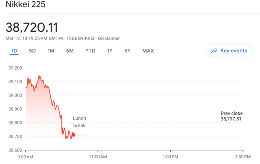Toggle the Key events button
The image size is (260, 164).
click(230, 51)
